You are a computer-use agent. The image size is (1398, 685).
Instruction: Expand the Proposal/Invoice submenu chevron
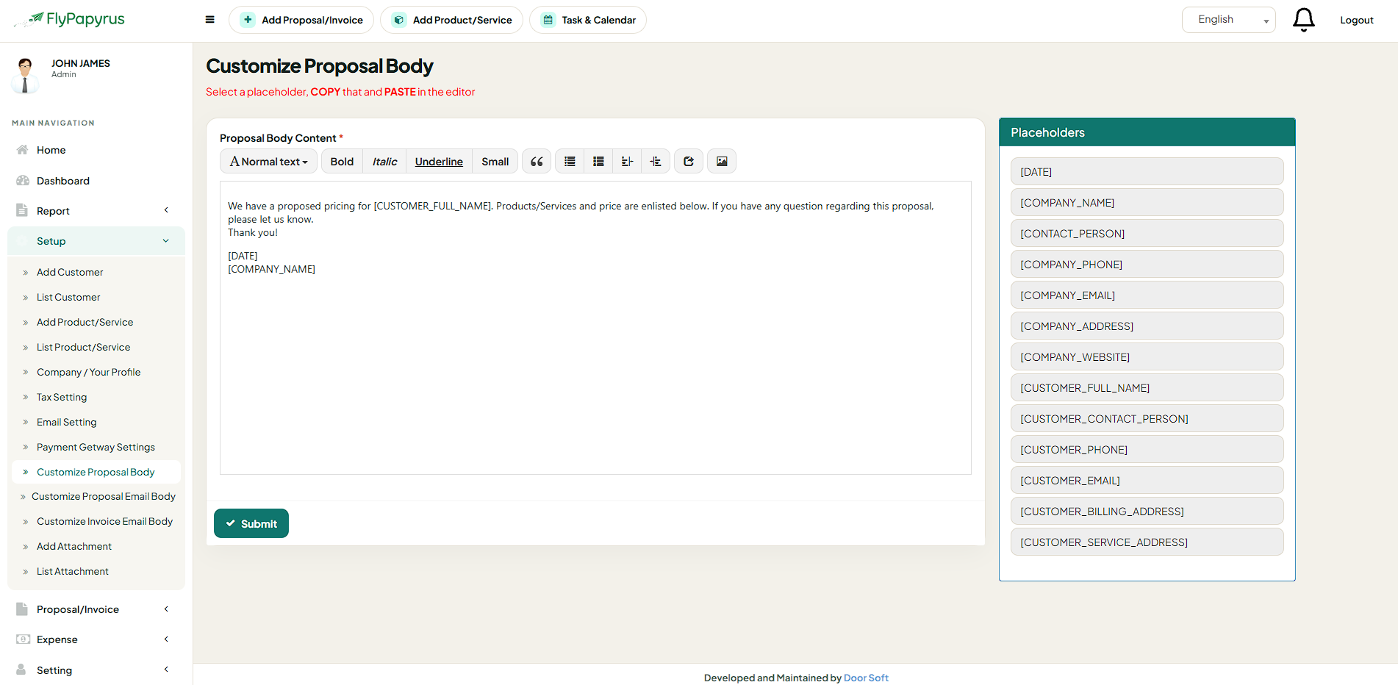coord(166,609)
